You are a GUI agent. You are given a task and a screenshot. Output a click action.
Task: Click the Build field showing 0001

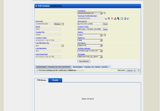(48, 29)
